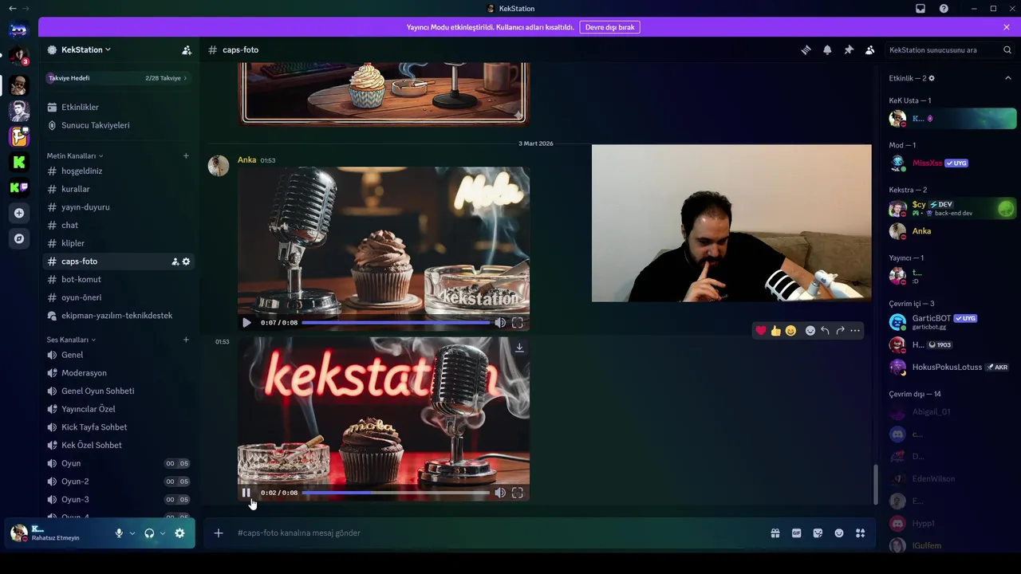Viewport: 1021px width, 574px height.
Task: Switch to the yayın-duyuru channel
Action: pyautogui.click(x=118, y=207)
